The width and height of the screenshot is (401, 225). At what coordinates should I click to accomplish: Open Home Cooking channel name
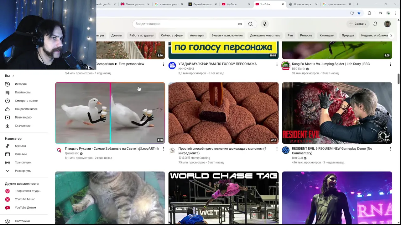pyautogui.click(x=194, y=158)
